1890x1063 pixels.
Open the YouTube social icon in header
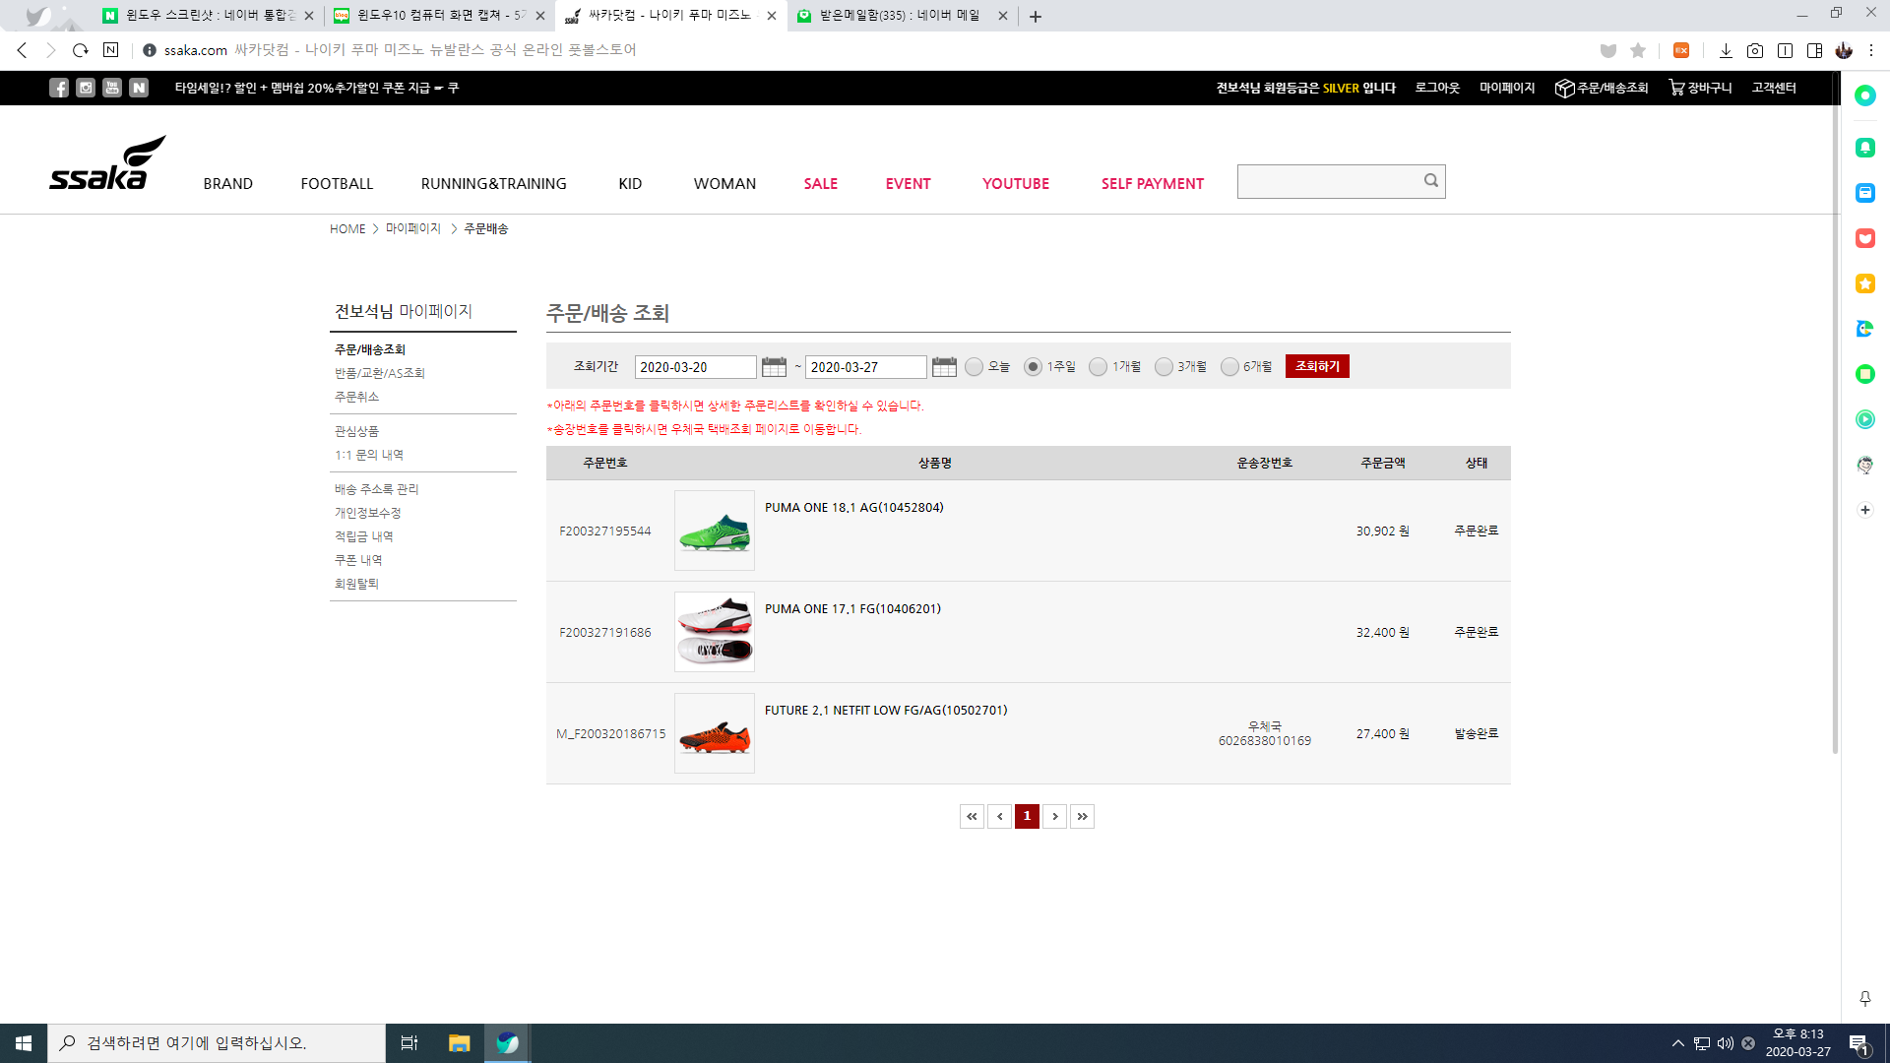(112, 88)
